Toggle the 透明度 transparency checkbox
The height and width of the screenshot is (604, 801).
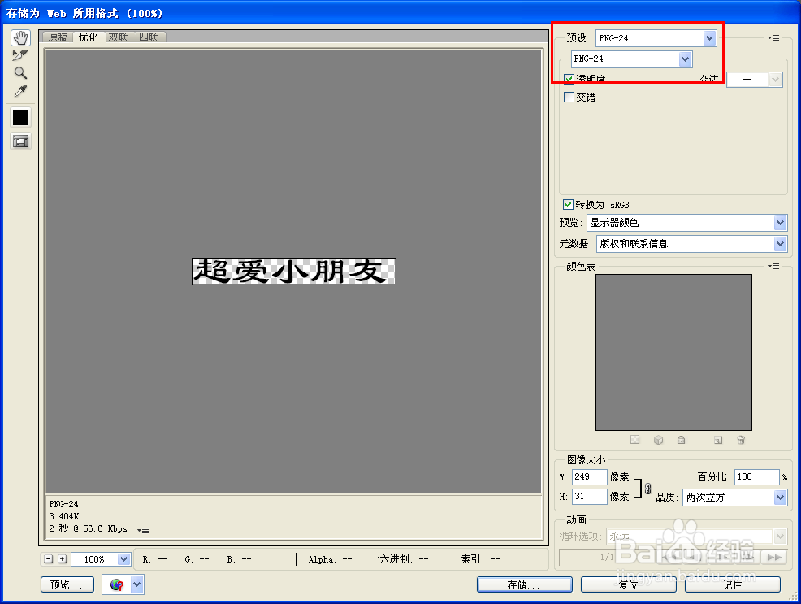pyautogui.click(x=569, y=79)
